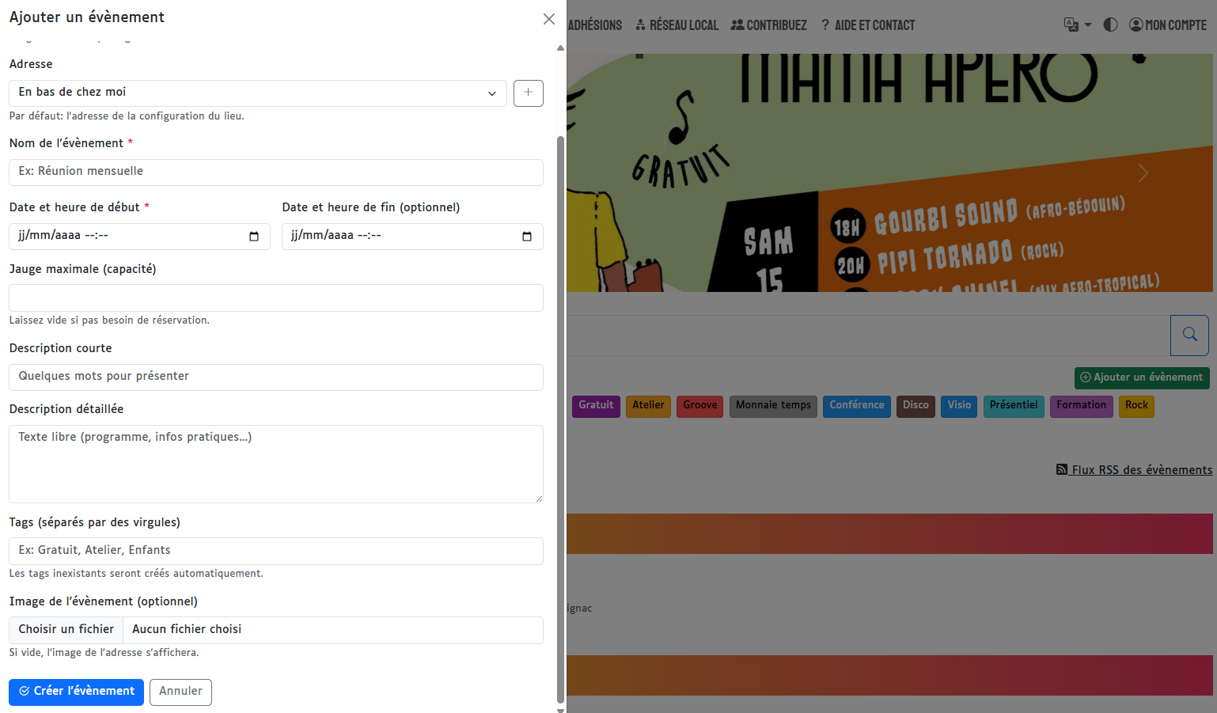The height and width of the screenshot is (713, 1217).
Task: Click Choisir un fichier for image
Action: pos(66,630)
